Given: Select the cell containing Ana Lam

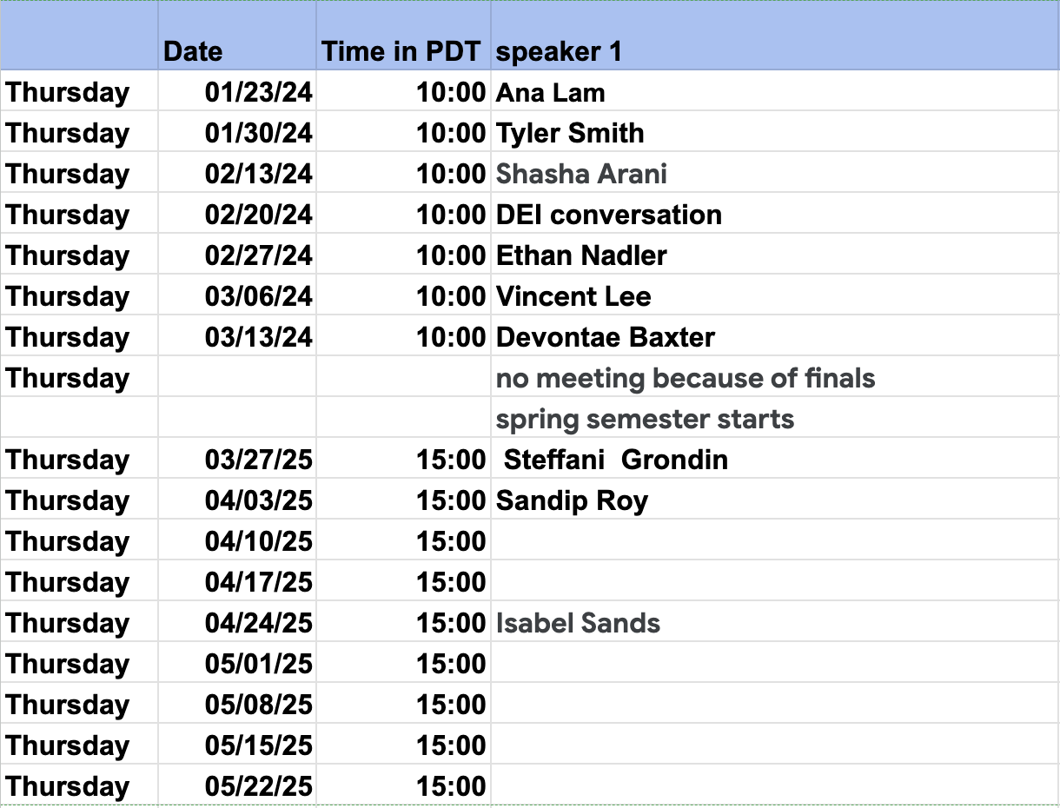Looking at the screenshot, I should (551, 93).
